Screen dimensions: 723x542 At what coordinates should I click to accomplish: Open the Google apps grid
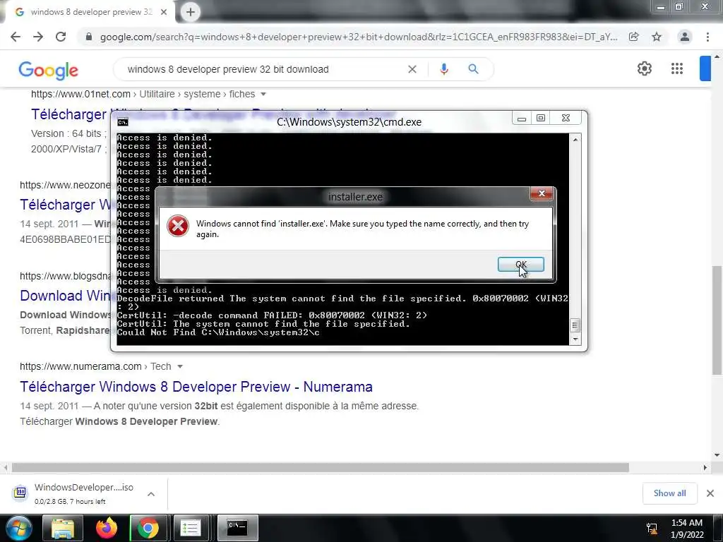pyautogui.click(x=677, y=68)
